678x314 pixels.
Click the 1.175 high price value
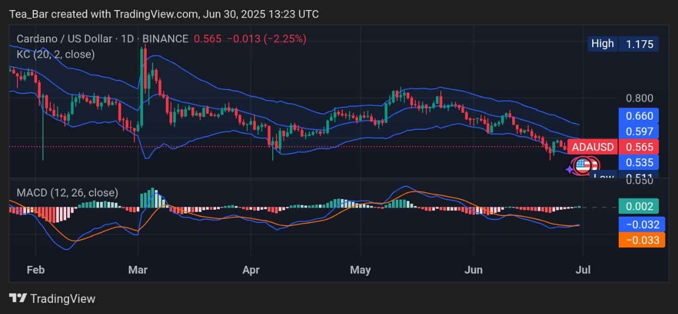point(639,44)
